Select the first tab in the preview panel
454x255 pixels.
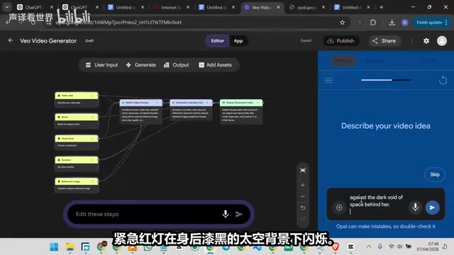point(343,61)
